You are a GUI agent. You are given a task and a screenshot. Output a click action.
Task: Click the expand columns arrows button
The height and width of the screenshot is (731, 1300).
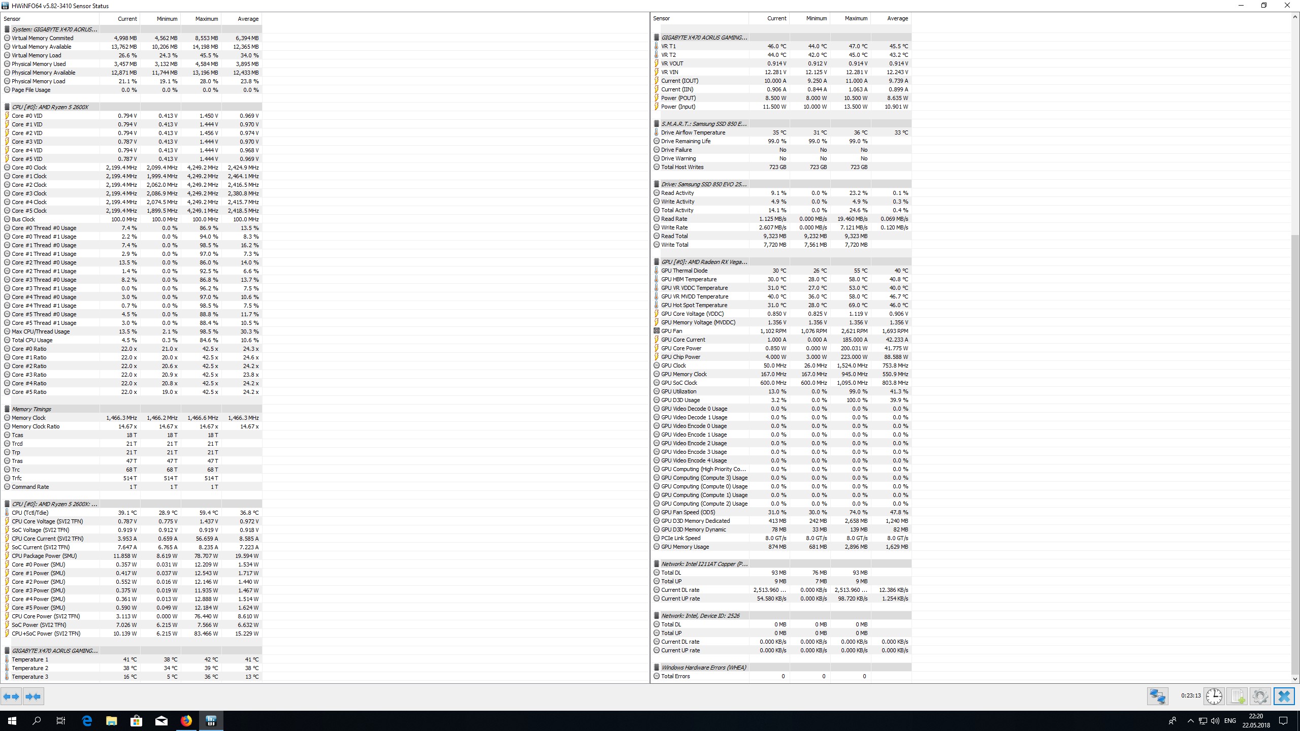[x=11, y=696]
